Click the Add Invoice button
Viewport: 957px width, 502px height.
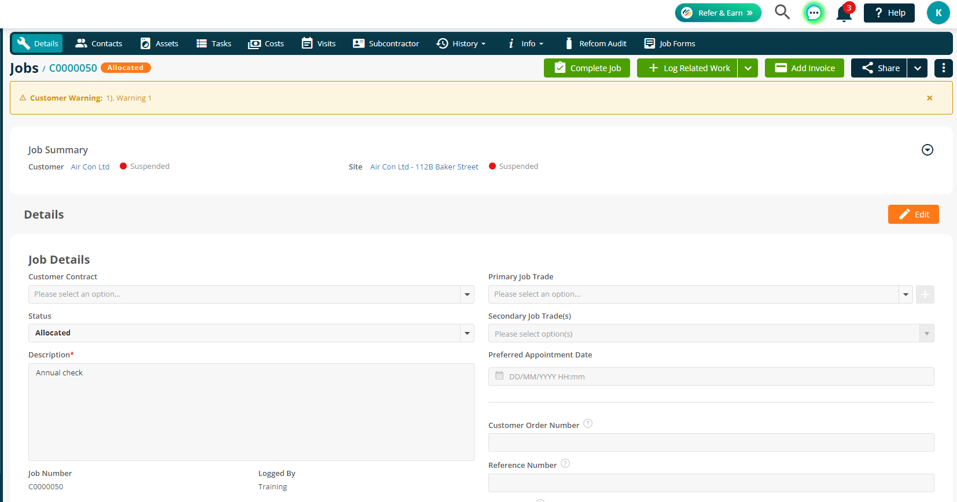(804, 68)
